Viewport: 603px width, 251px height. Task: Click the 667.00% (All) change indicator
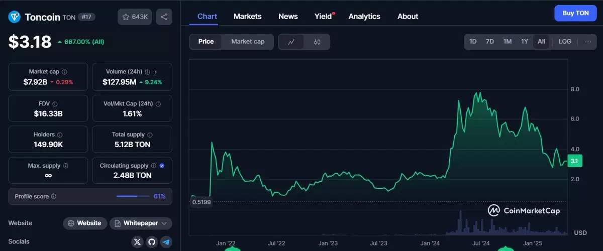[81, 42]
